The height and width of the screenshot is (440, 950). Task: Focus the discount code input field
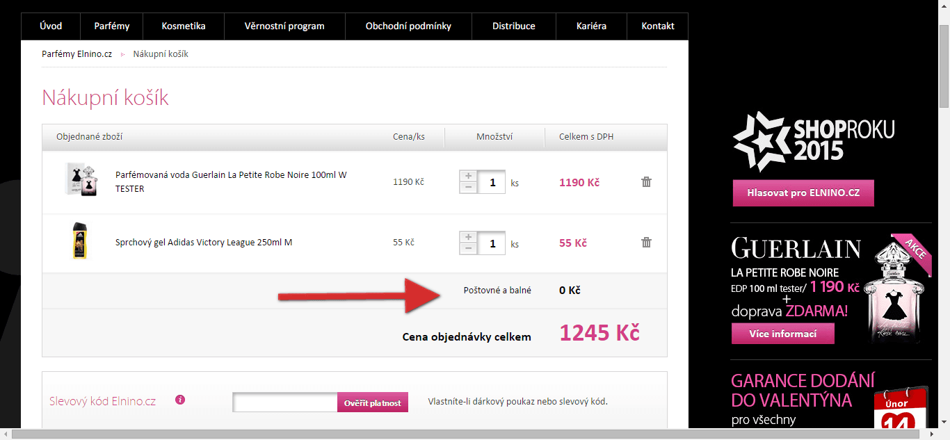285,402
